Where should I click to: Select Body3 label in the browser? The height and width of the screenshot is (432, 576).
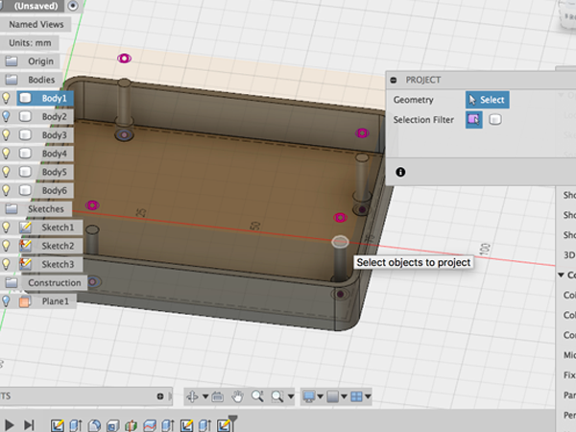coord(54,134)
